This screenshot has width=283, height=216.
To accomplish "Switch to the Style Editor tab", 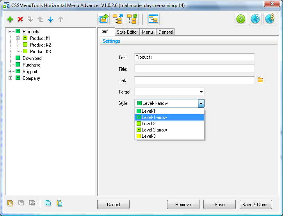I will click(x=127, y=32).
